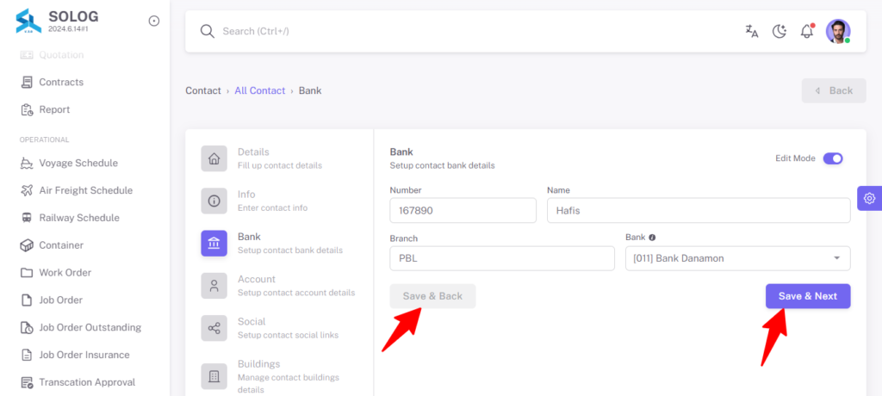882x396 pixels.
Task: Click the settings gear on right edge
Action: click(x=870, y=198)
